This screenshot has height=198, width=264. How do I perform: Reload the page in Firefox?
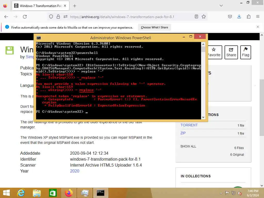click(25, 17)
